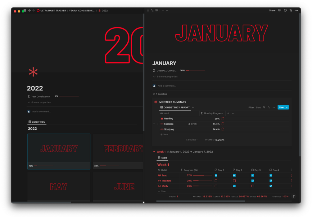Open the 1 backlink list
312x218 pixels.
(160, 94)
